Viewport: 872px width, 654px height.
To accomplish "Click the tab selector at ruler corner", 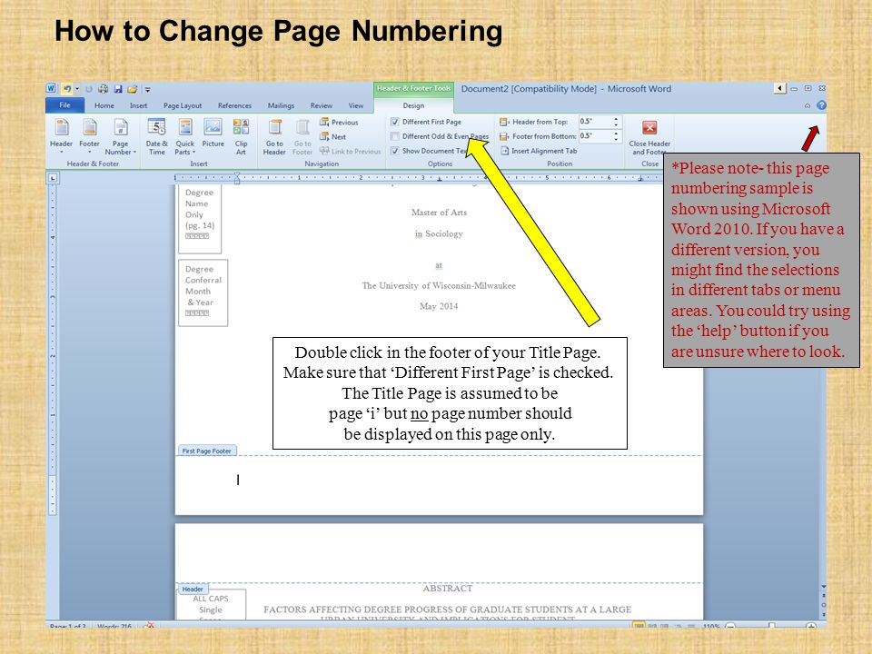I will click(53, 178).
